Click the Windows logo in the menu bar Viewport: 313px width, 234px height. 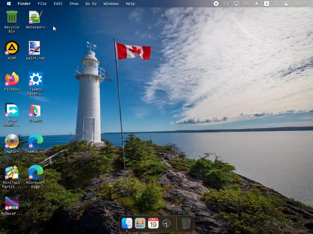[9, 4]
